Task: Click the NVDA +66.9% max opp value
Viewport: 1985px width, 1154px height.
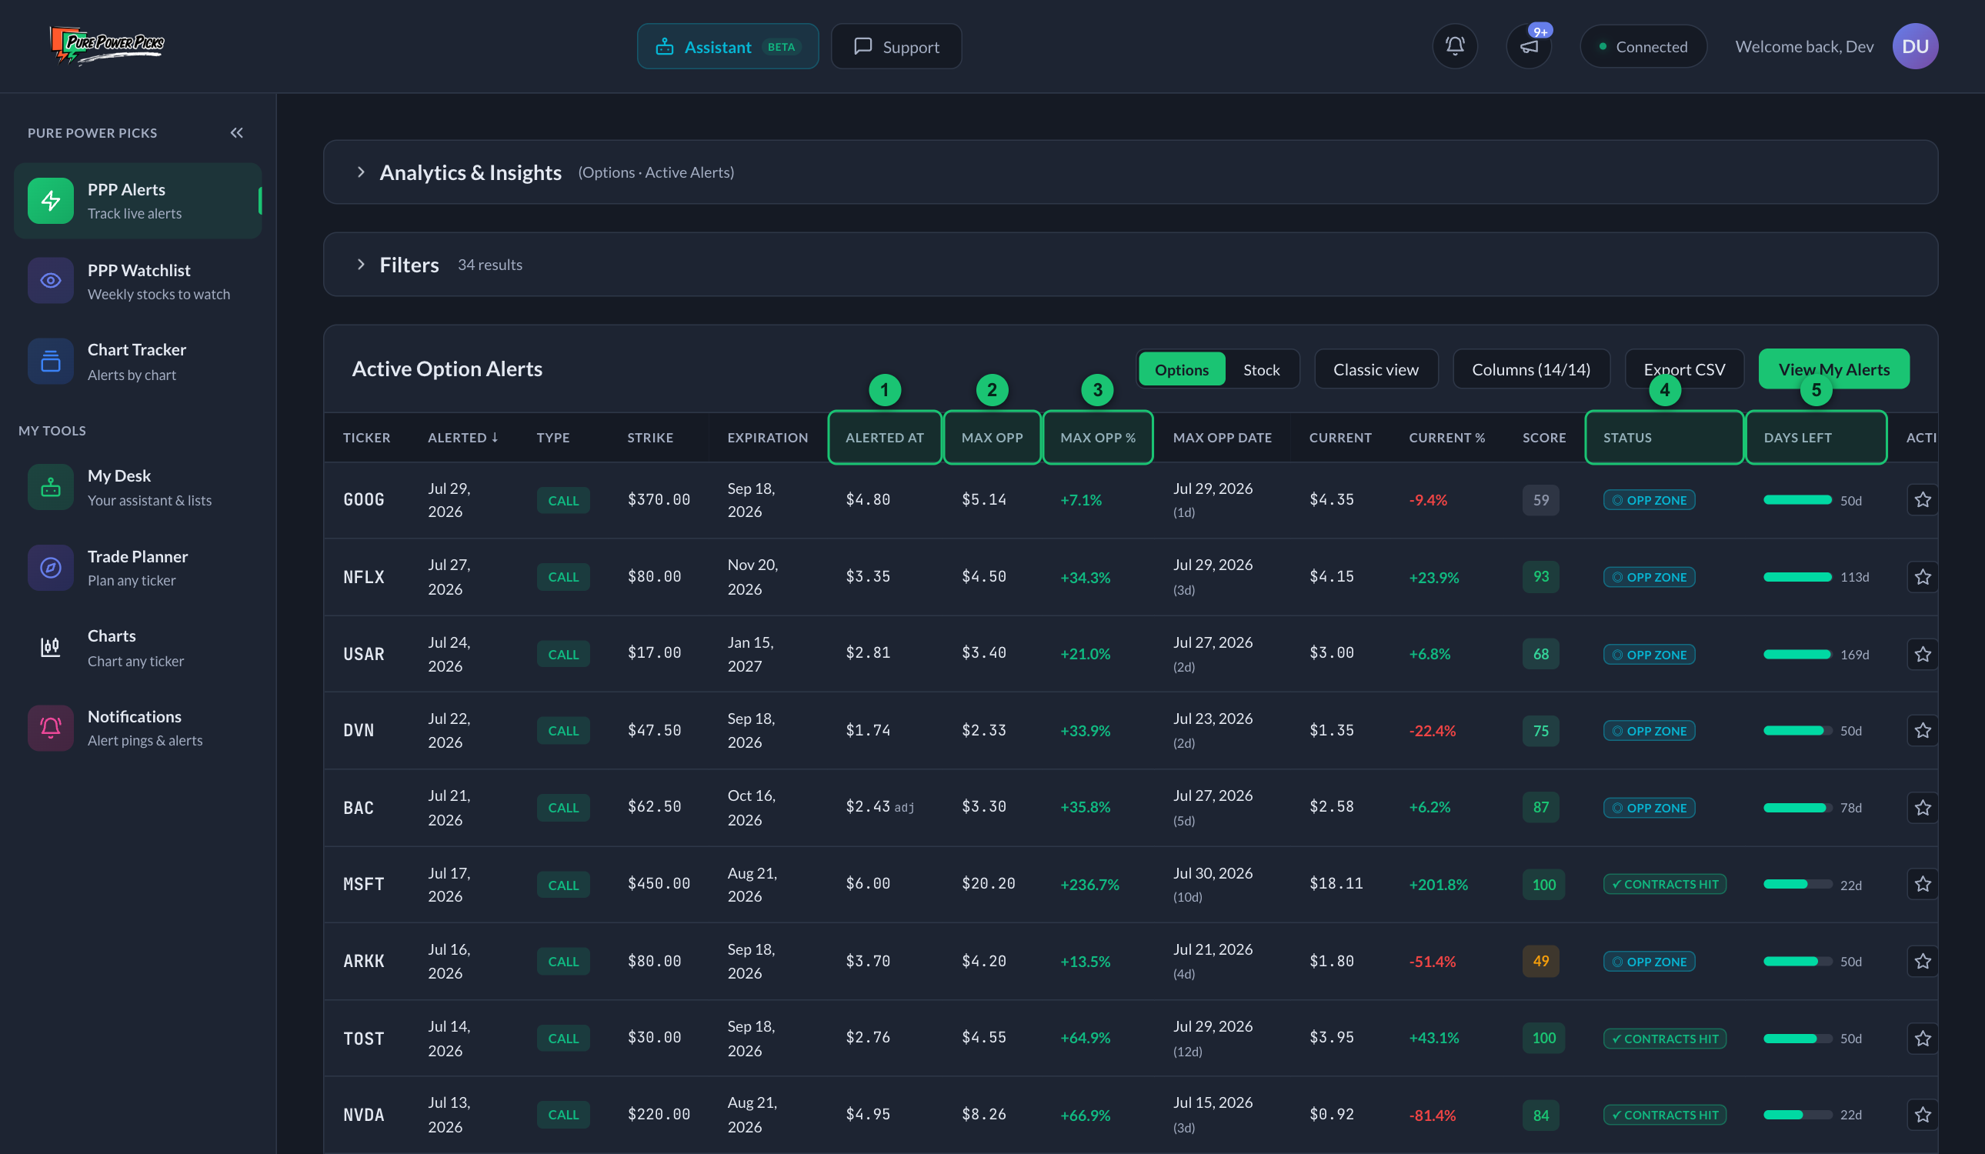Action: tap(1085, 1115)
